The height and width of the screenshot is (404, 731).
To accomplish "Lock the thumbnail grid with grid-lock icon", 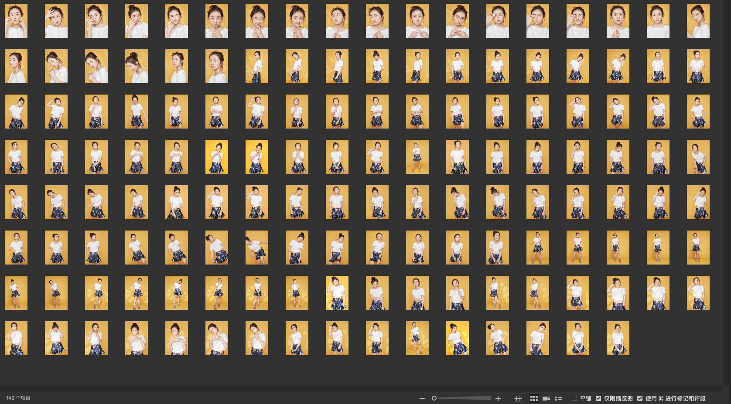I will coord(518,398).
